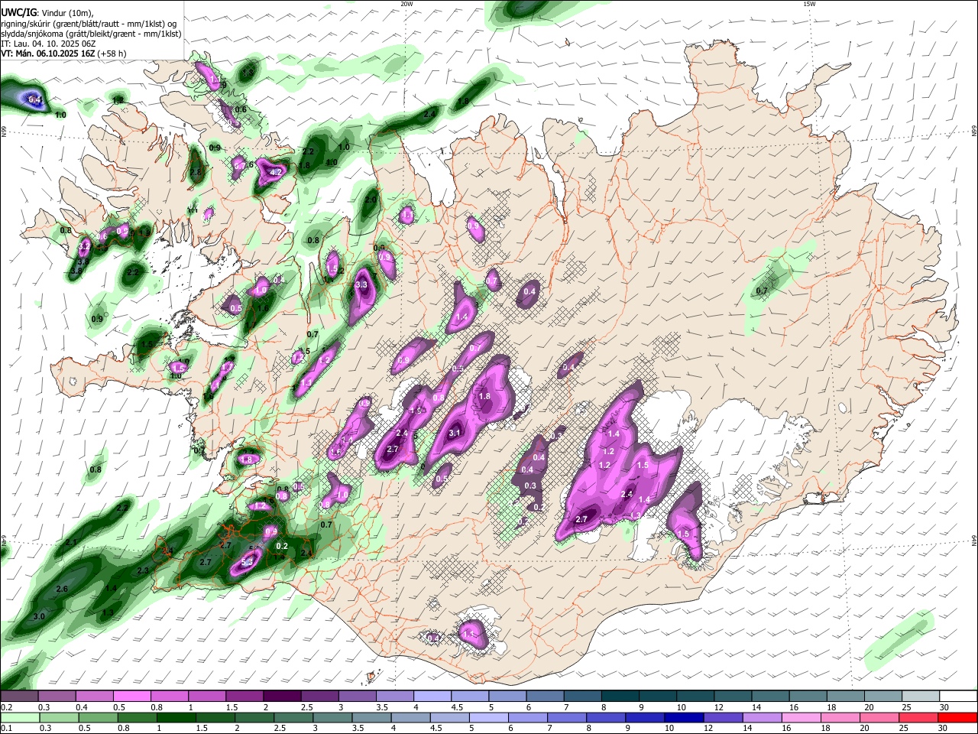Click the 0.1 label in the legend
The height and width of the screenshot is (734, 978).
coord(7,728)
